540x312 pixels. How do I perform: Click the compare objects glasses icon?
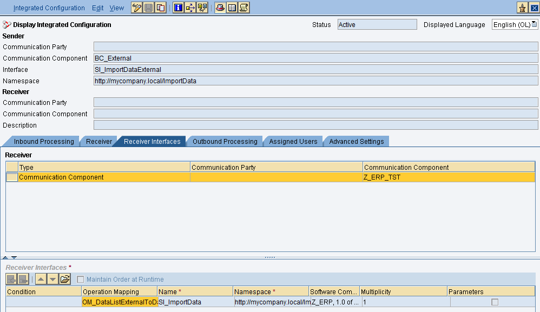202,8
